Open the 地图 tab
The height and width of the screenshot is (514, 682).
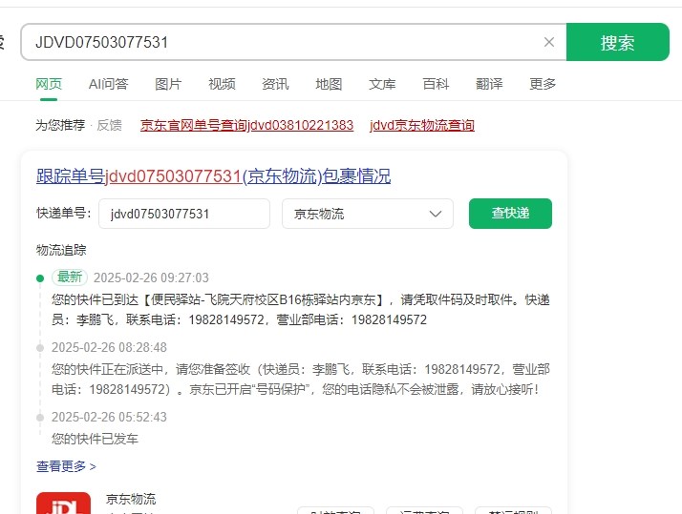(329, 84)
